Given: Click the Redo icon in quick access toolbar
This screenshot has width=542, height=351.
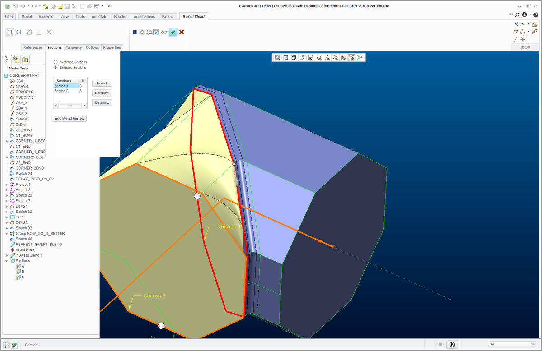Looking at the screenshot, I should coord(34,6).
